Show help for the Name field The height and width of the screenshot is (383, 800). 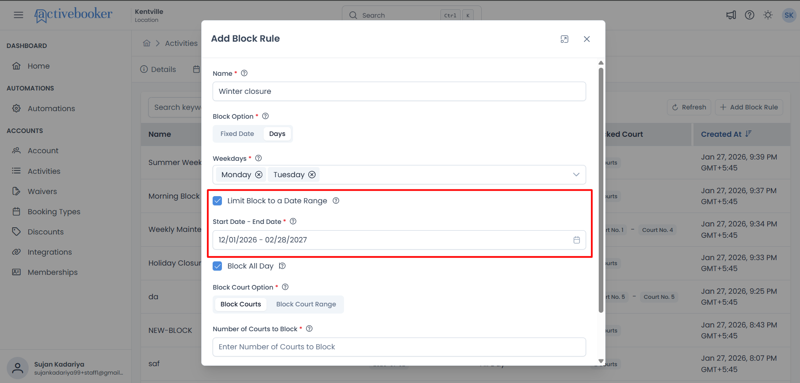coord(244,73)
